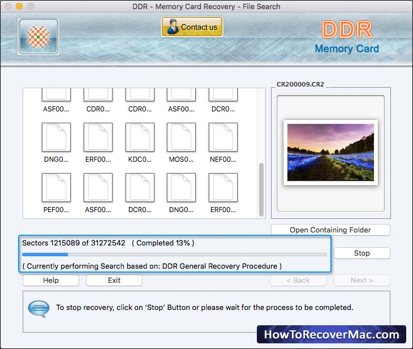Click the disabled Next button

pos(362,280)
